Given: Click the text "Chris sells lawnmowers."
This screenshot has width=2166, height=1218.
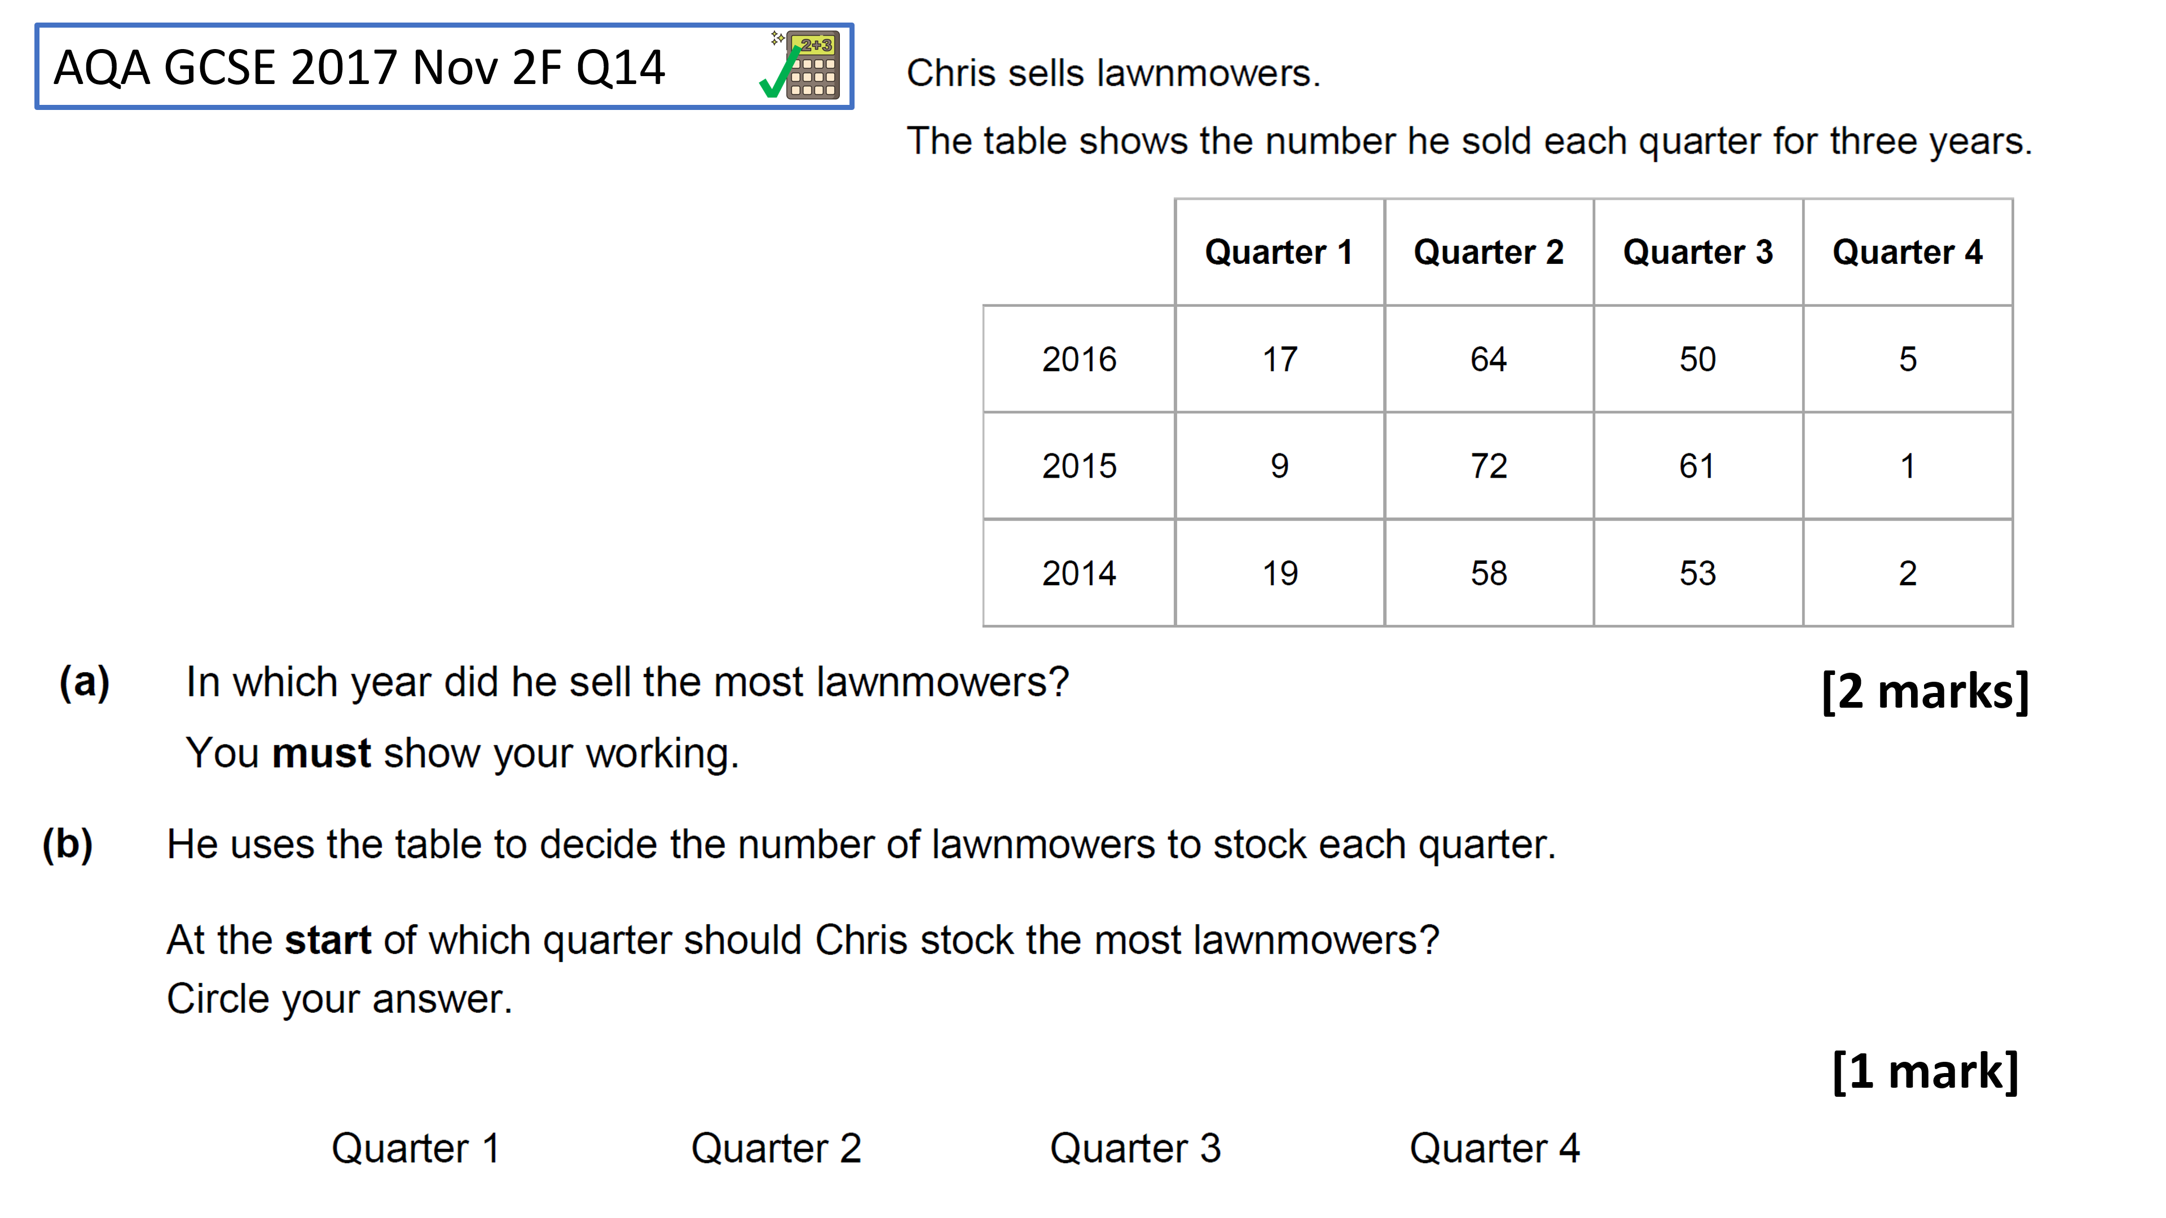Looking at the screenshot, I should 1113,73.
